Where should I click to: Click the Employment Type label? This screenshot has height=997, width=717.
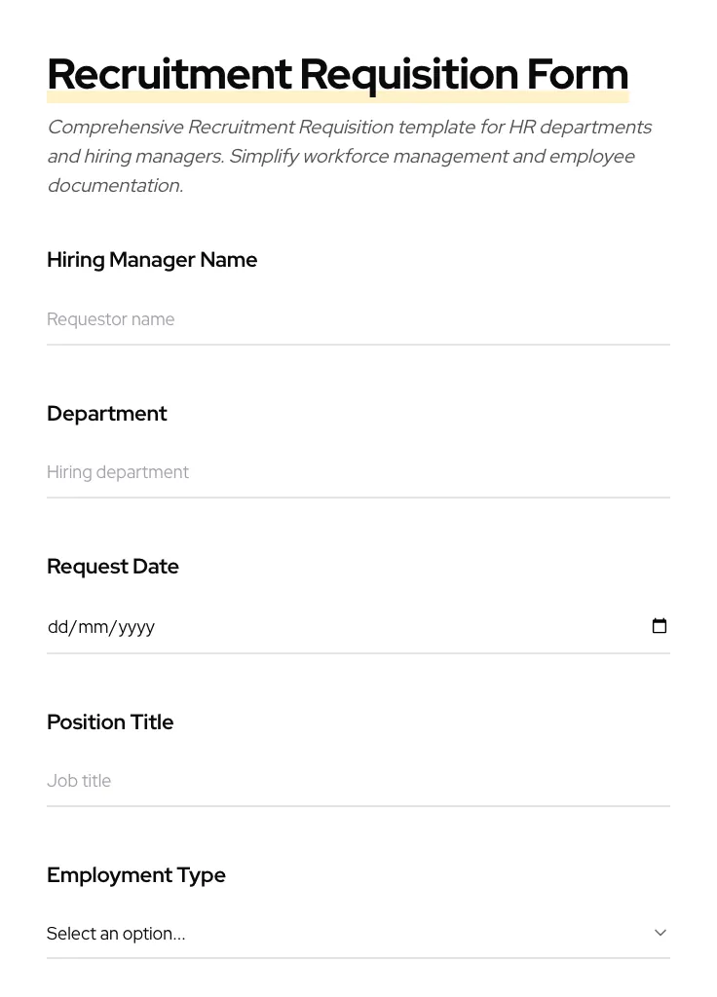tap(136, 875)
